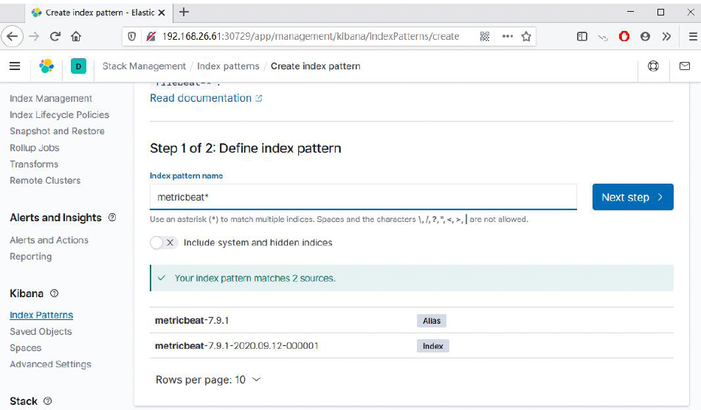Expand Rows per page dropdown
Screen dimensions: 701x410
click(208, 380)
